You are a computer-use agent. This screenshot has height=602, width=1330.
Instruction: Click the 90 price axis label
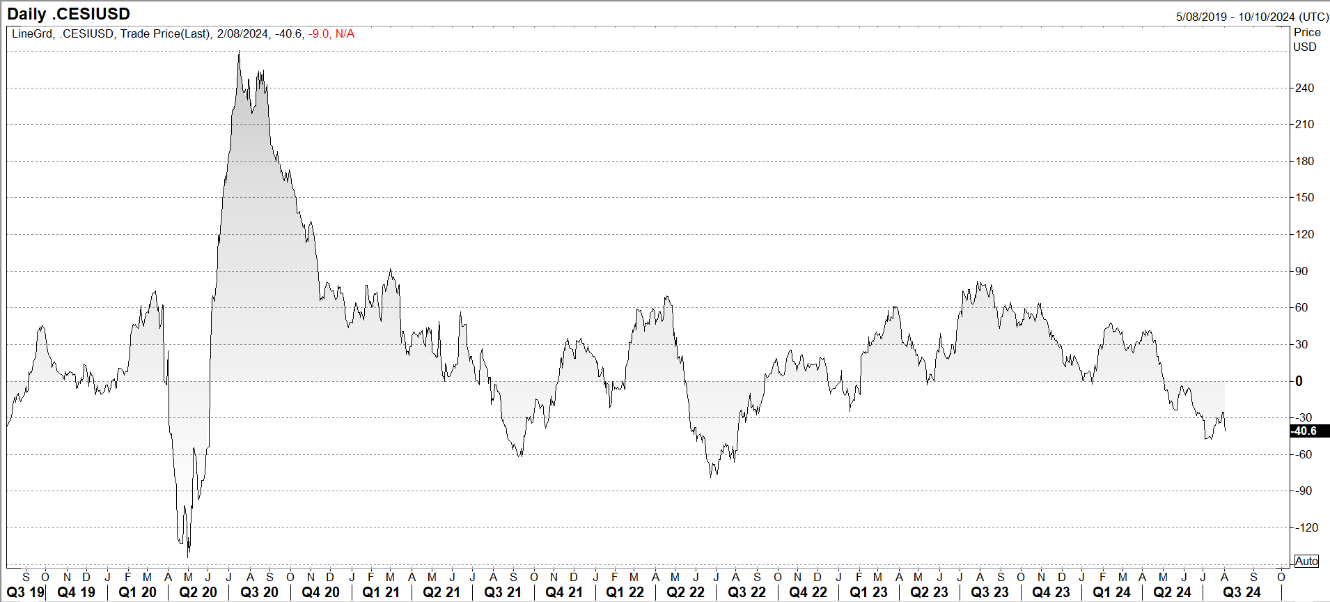[x=1301, y=271]
